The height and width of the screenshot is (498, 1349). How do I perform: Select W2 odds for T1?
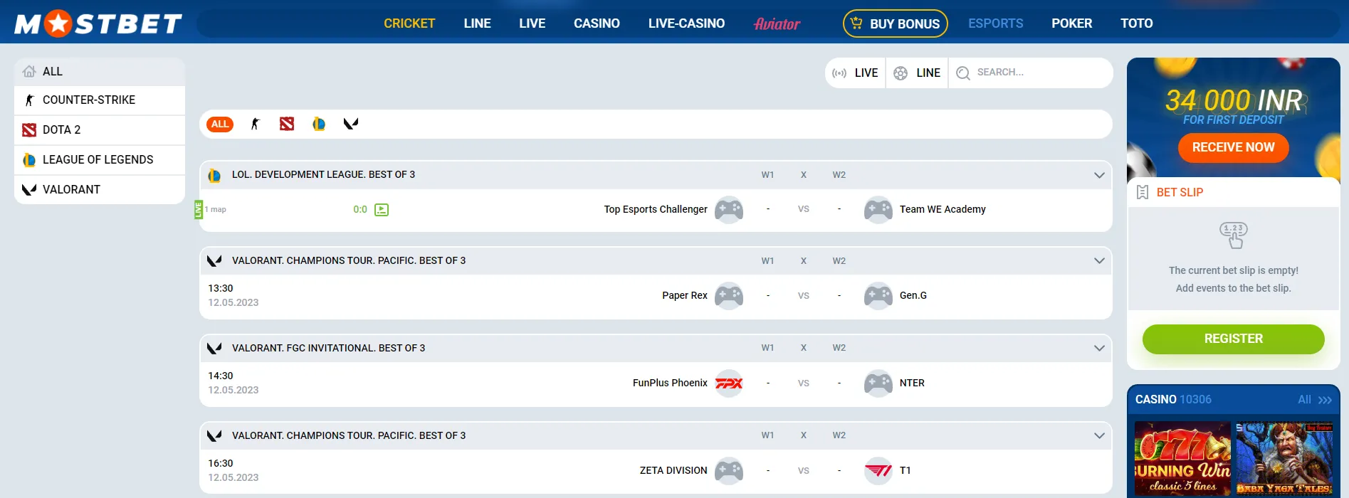pos(839,471)
